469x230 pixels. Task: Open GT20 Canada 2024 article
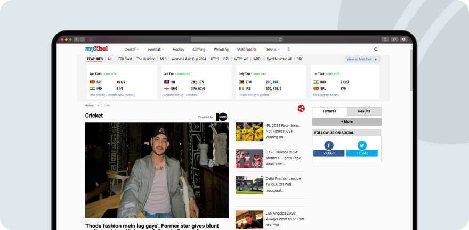point(283,158)
